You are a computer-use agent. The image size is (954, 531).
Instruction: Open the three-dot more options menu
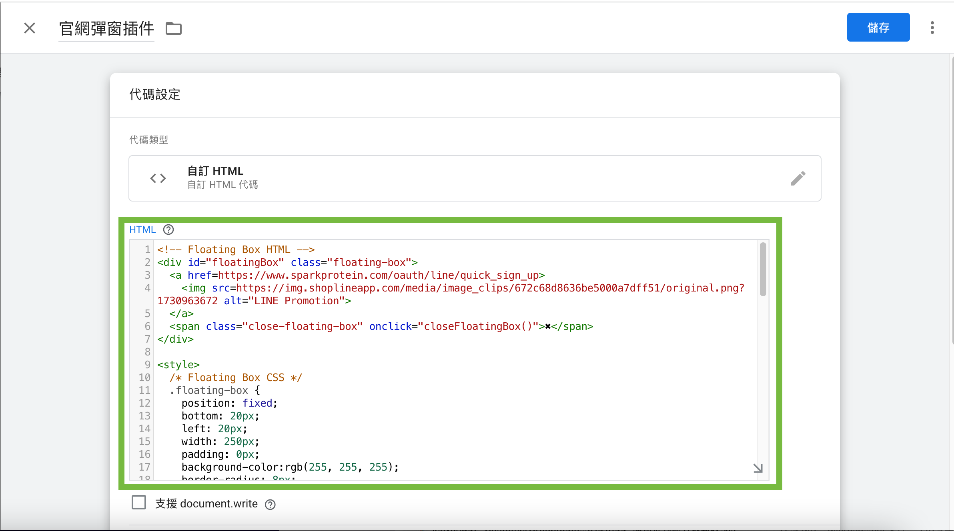tap(932, 28)
